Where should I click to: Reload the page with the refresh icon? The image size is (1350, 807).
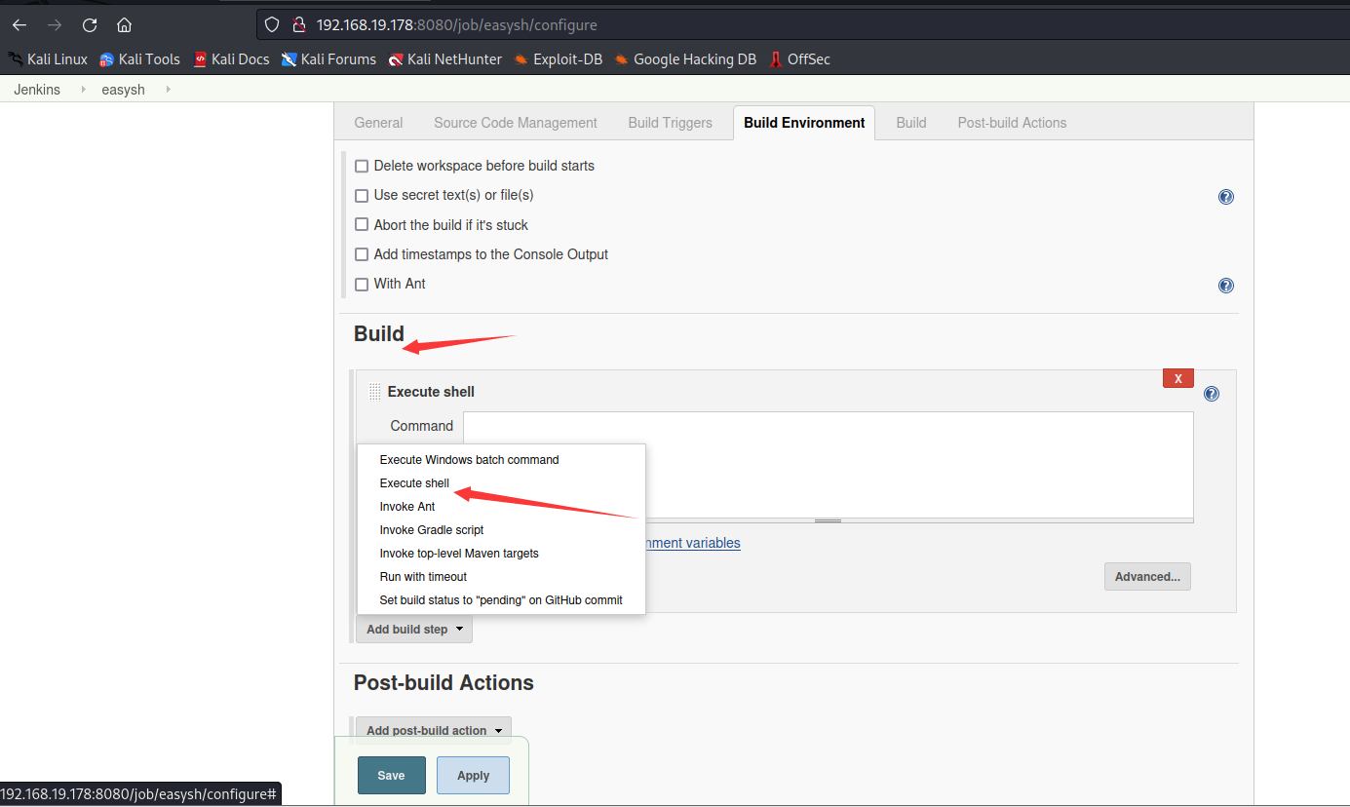(90, 25)
